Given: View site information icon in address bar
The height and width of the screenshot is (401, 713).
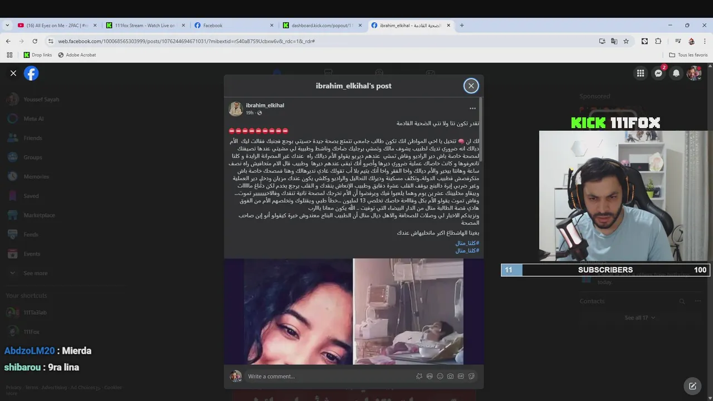Looking at the screenshot, I should pos(51,41).
